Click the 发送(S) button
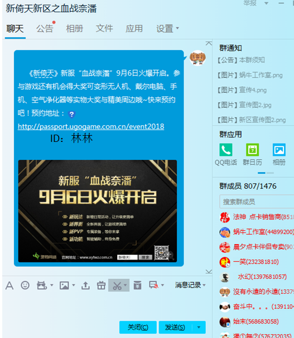This screenshot has height=338, width=294. click(176, 327)
